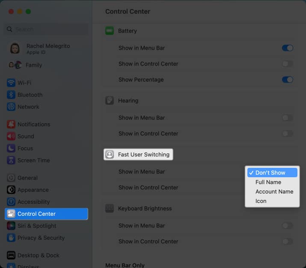Disable the Battery Show Percentage switch
The image size is (306, 268).
pyautogui.click(x=288, y=80)
